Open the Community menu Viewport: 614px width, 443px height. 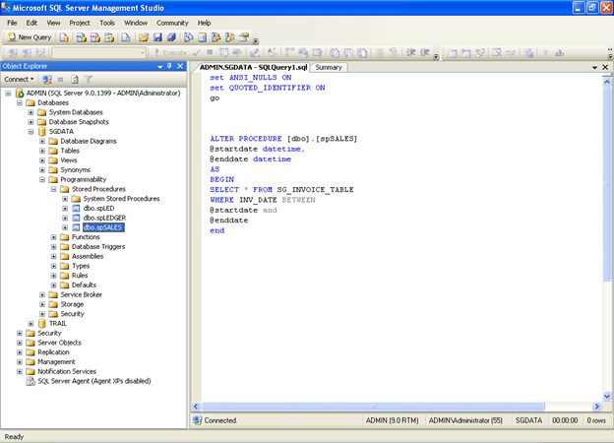click(172, 23)
